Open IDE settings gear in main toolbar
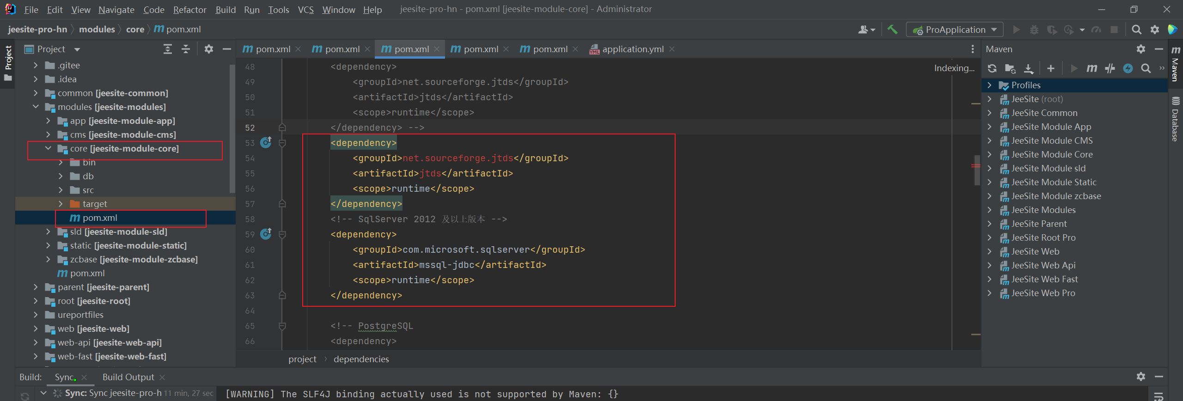 pos(1155,30)
